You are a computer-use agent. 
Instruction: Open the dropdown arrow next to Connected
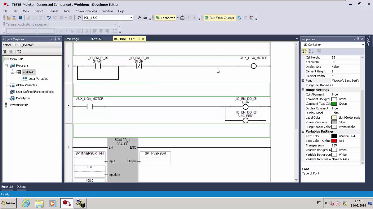(x=177, y=18)
